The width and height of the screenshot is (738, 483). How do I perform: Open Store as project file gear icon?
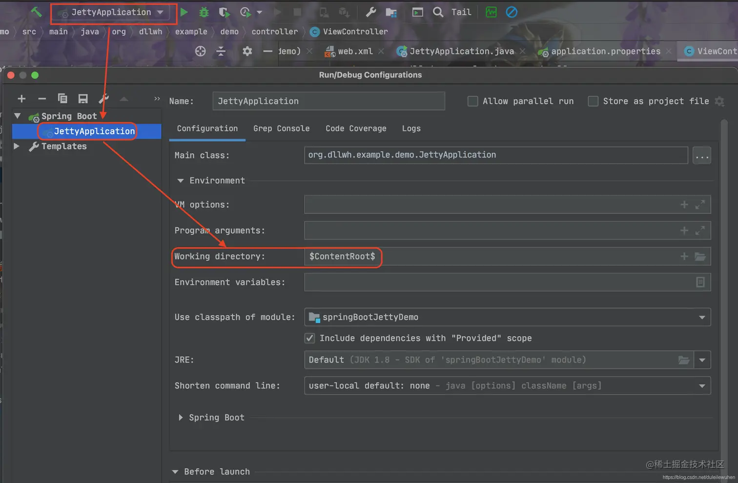point(719,101)
